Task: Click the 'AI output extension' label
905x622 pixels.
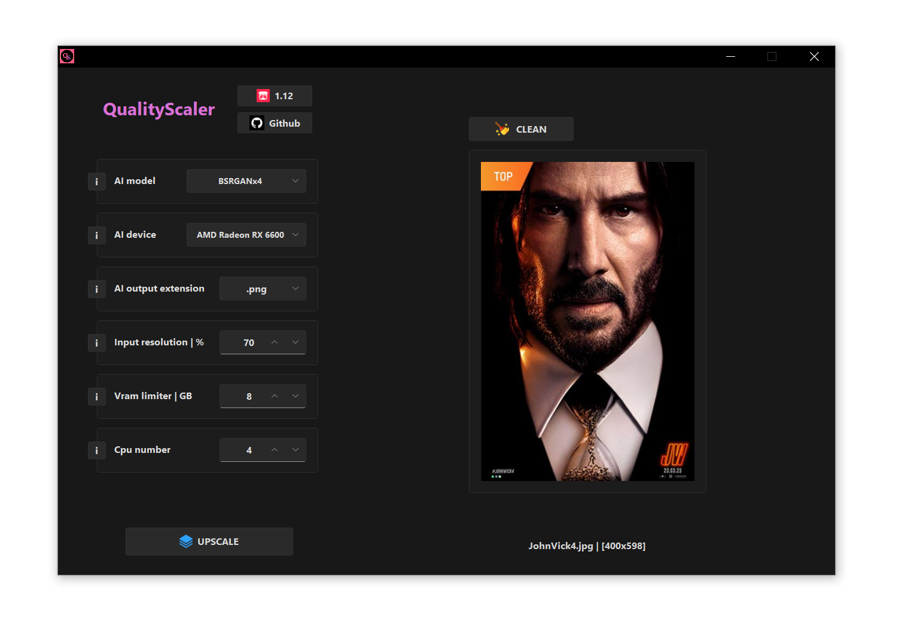Action: pos(159,289)
